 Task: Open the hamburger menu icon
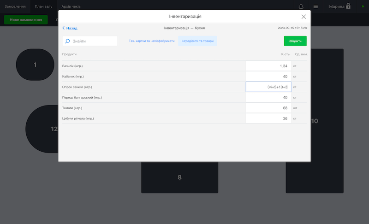pyautogui.click(x=315, y=6)
